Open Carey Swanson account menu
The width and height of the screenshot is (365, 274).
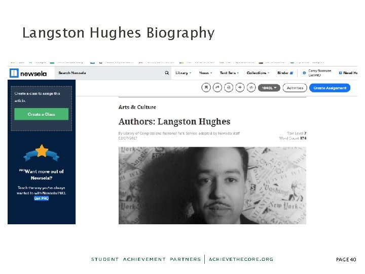click(319, 73)
